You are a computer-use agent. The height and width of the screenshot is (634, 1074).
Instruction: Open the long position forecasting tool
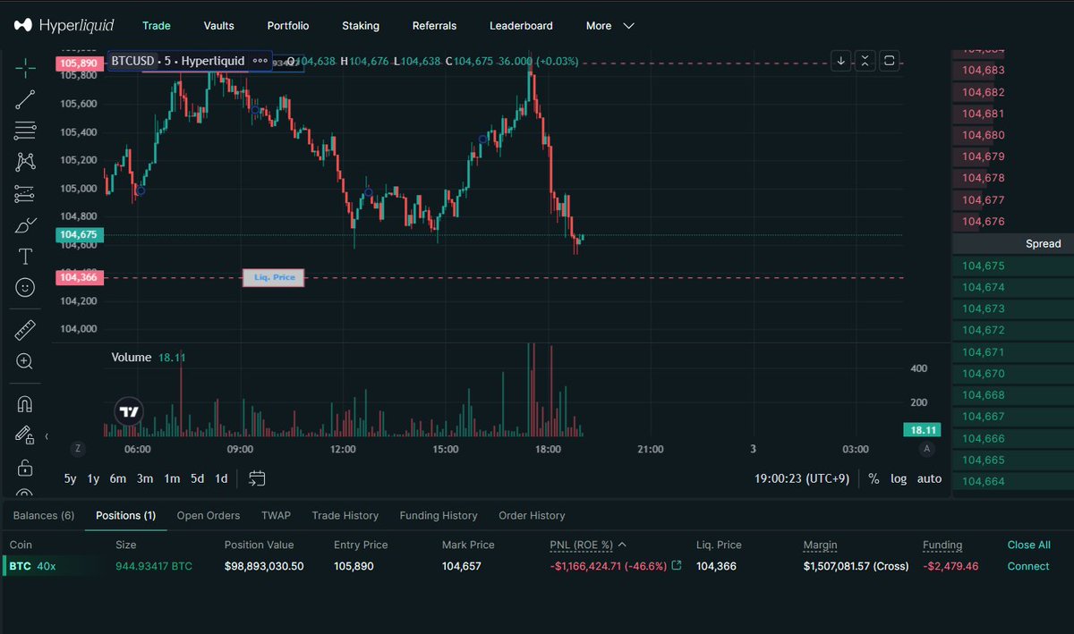point(25,194)
